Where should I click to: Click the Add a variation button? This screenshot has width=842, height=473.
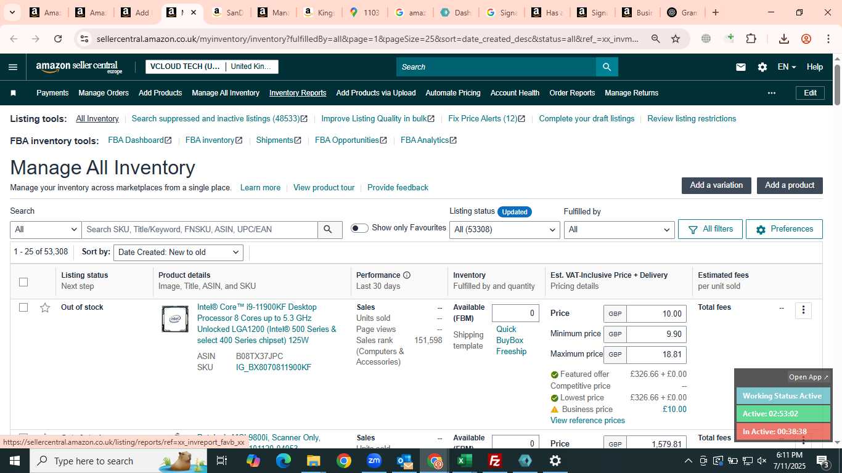click(x=716, y=185)
